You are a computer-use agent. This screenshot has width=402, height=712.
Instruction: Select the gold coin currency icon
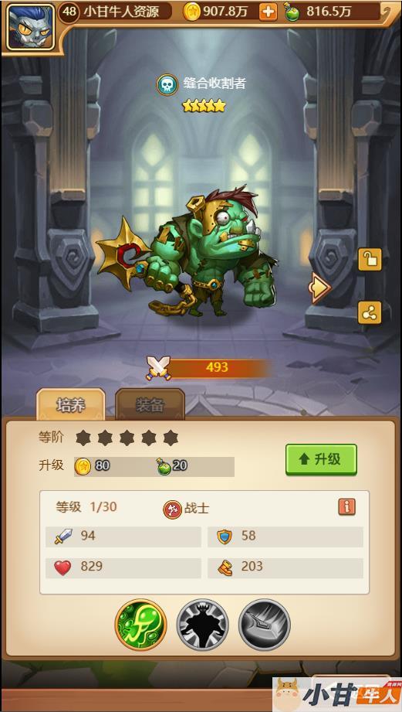click(x=191, y=12)
